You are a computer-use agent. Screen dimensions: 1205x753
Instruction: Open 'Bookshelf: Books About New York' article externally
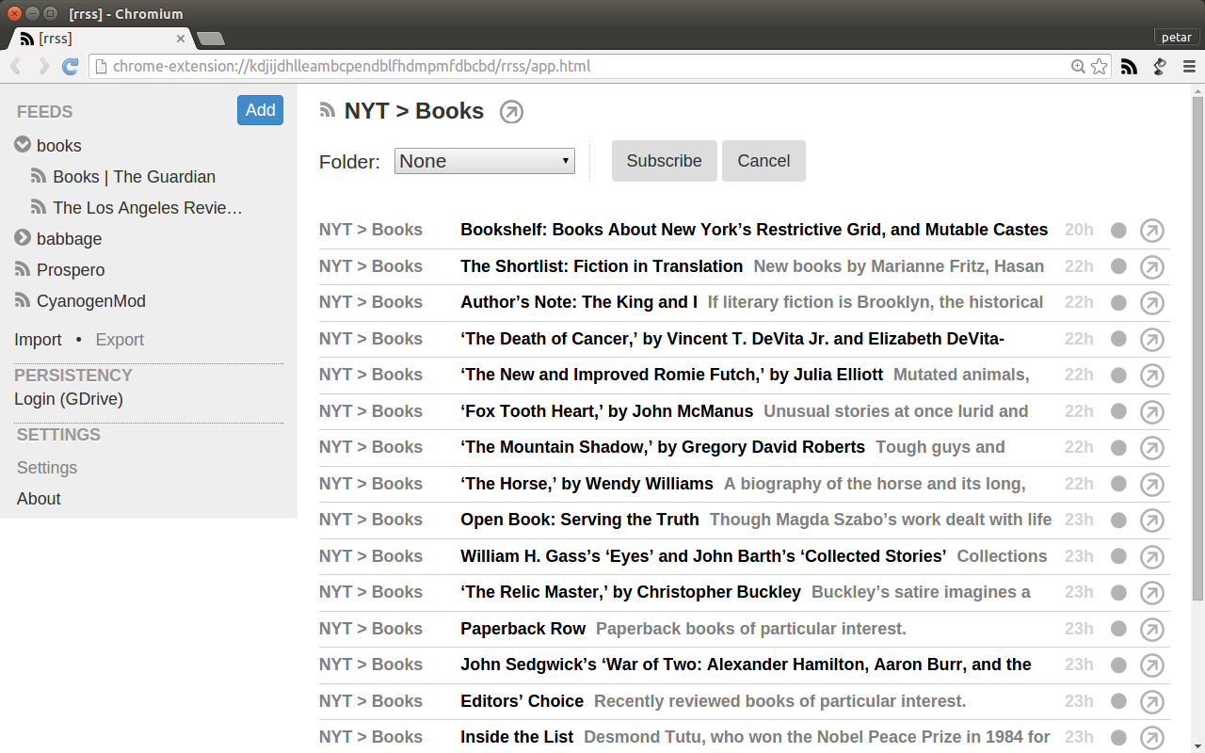(1152, 231)
